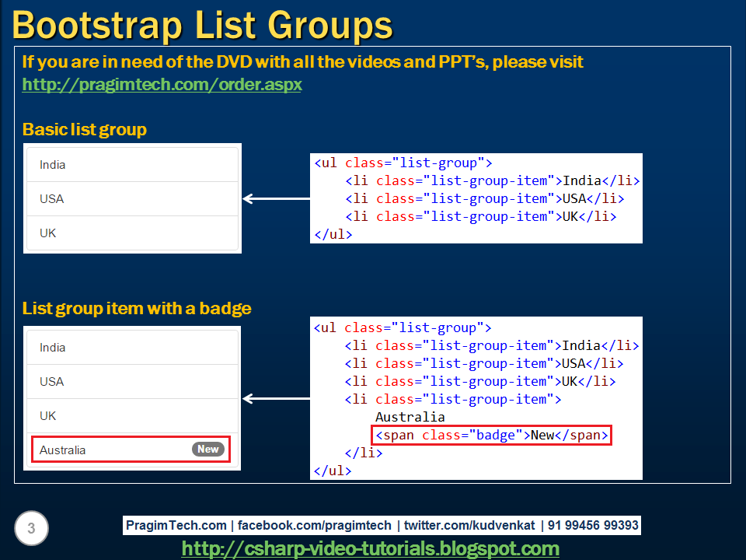746x560 pixels.
Task: Select USA in the badge list group
Action: 51,381
